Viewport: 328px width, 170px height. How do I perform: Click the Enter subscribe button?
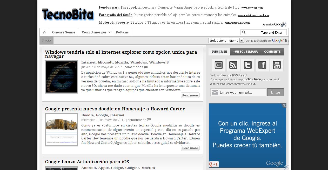click(276, 92)
